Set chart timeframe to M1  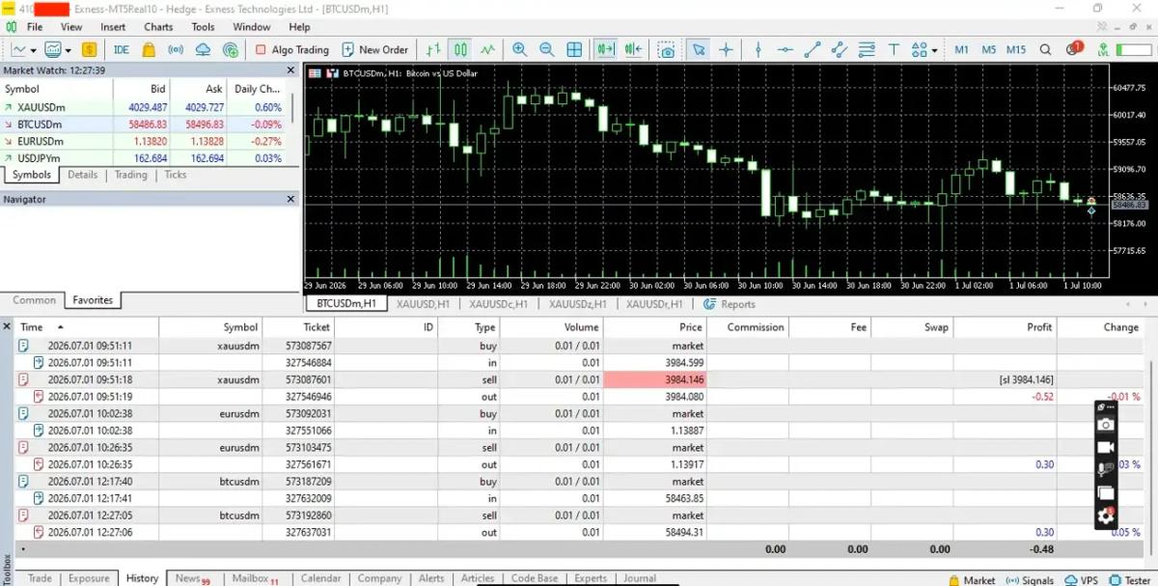point(962,49)
